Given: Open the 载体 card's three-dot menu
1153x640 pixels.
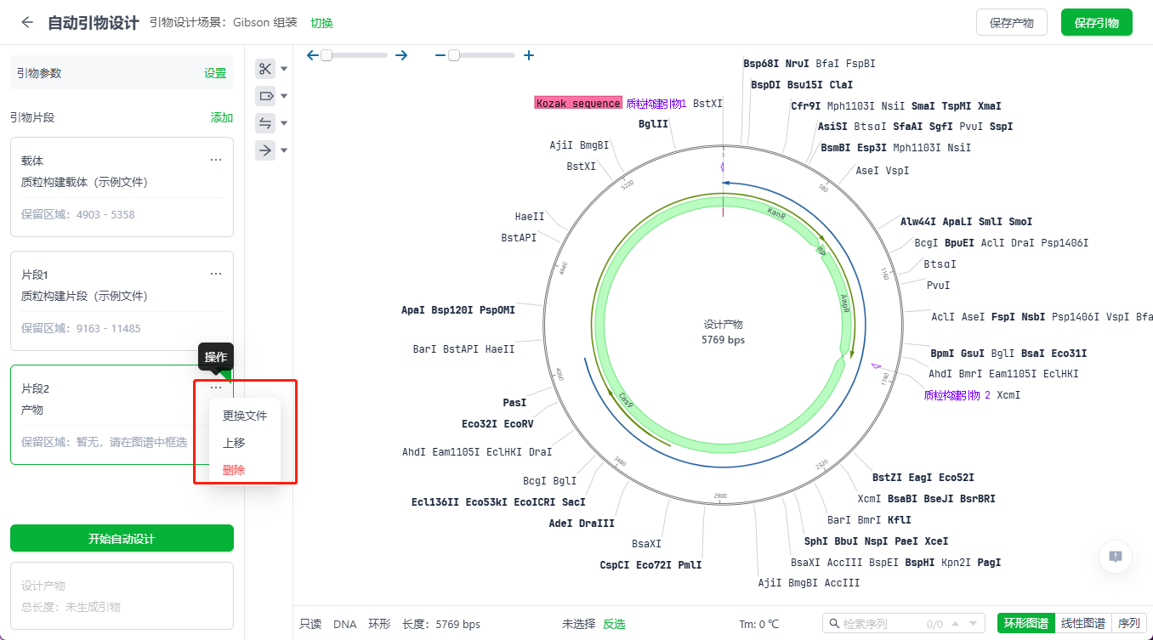Looking at the screenshot, I should (x=216, y=160).
